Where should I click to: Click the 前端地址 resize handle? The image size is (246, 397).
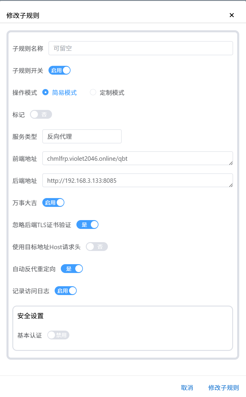coord(231,163)
